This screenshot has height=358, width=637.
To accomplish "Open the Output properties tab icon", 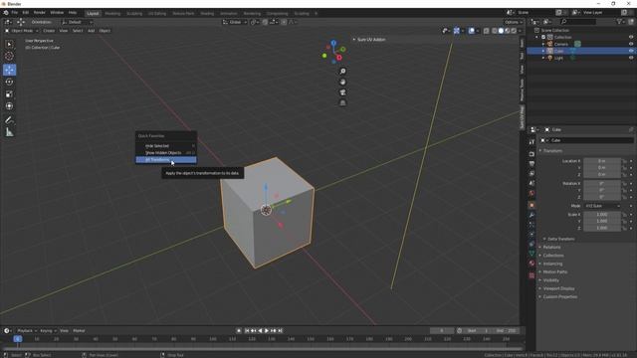I will coord(531,163).
